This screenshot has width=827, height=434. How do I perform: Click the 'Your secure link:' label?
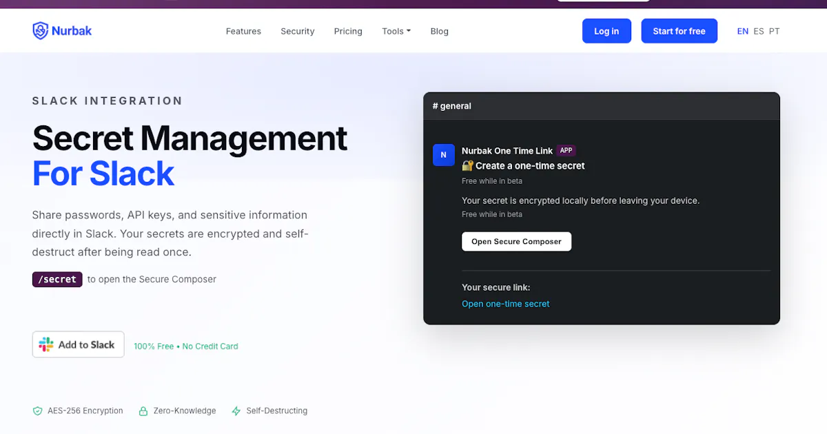tap(496, 287)
